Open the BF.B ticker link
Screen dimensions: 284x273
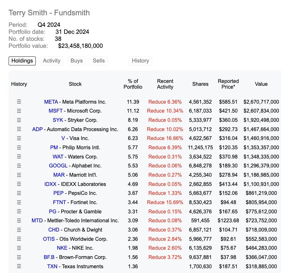[x=49, y=257]
